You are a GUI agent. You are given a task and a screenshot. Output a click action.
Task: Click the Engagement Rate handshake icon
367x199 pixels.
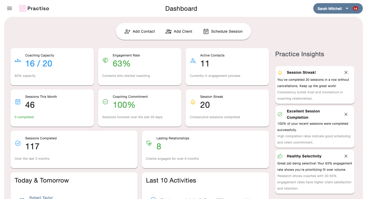pyautogui.click(x=105, y=61)
